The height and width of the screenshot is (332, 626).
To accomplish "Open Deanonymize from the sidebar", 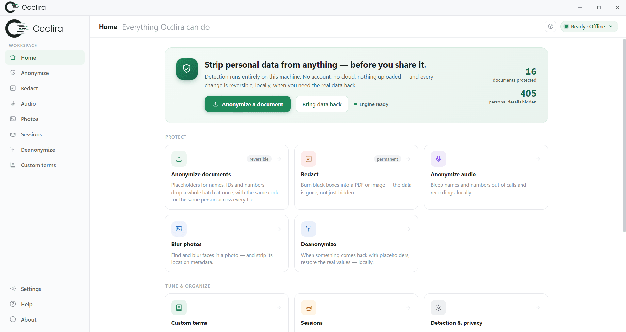I will click(45, 150).
